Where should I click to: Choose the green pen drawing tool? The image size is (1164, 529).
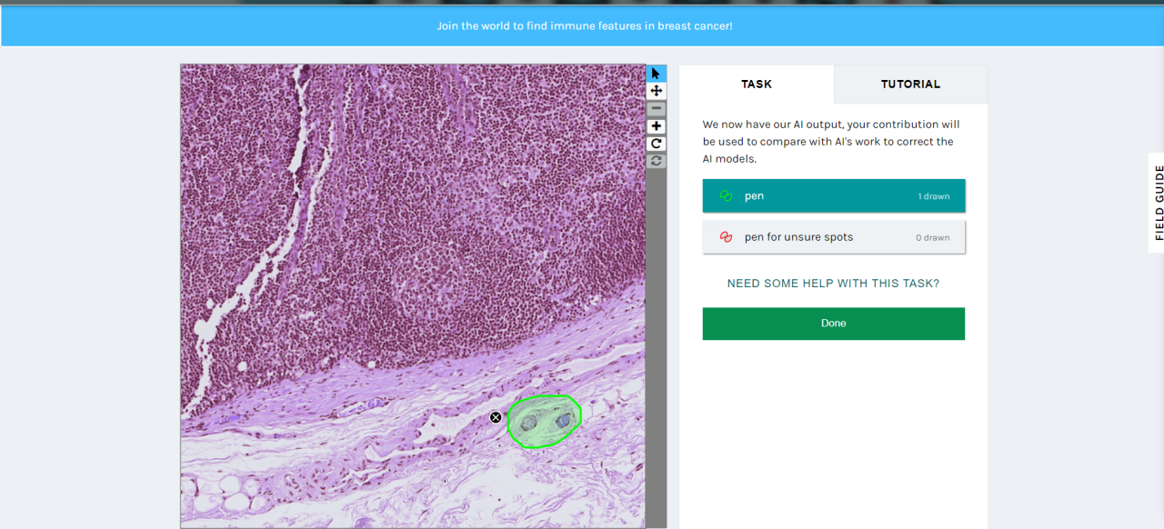pos(833,195)
